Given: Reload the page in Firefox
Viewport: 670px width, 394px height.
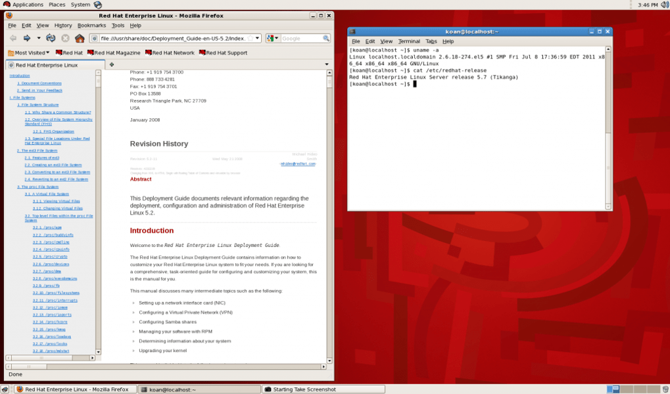Looking at the screenshot, I should 51,39.
